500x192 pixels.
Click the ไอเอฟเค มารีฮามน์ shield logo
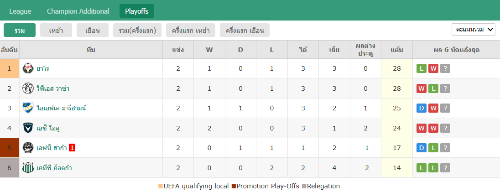click(x=28, y=108)
